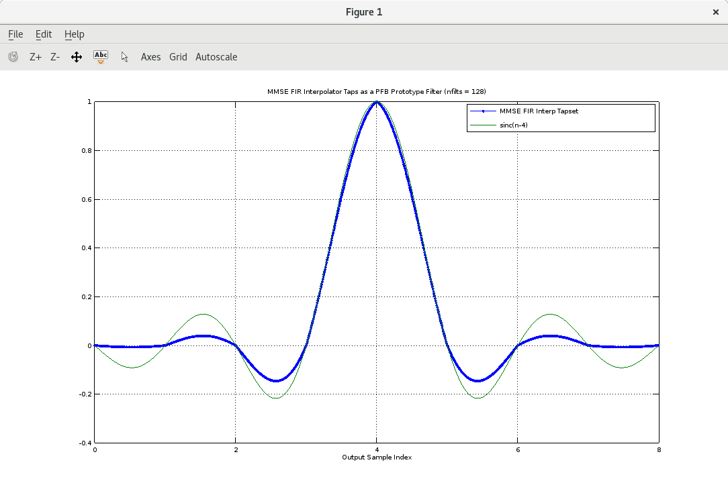Click the x-axis tick label 8
The width and height of the screenshot is (728, 489).
coord(659,450)
